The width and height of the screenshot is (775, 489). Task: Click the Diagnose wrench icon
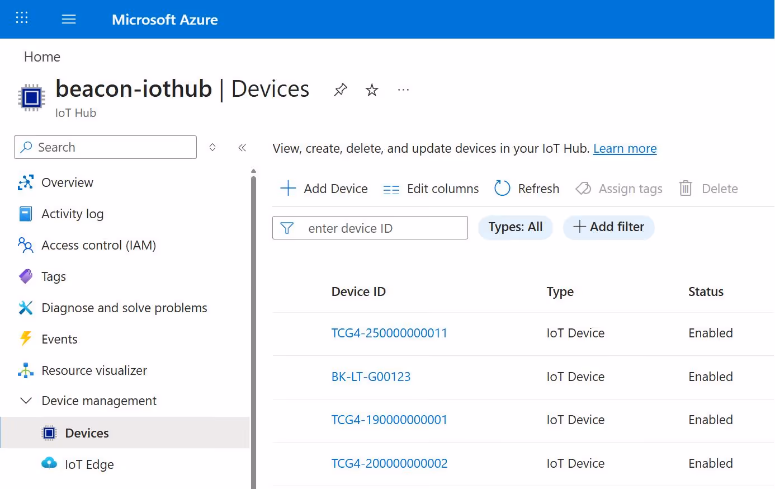point(26,308)
